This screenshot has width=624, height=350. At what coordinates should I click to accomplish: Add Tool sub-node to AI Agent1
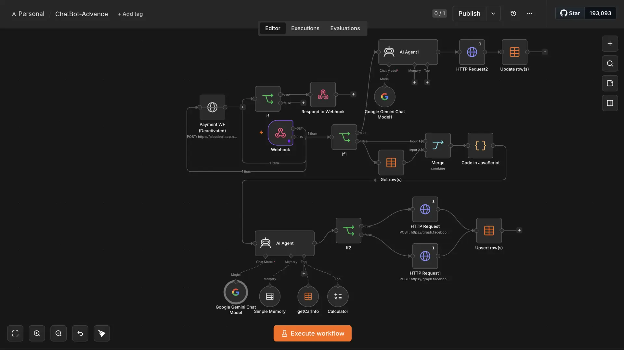click(427, 82)
